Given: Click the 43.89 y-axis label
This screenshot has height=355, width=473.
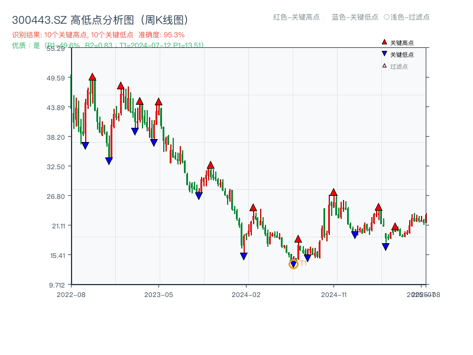Looking at the screenshot, I should [x=56, y=108].
